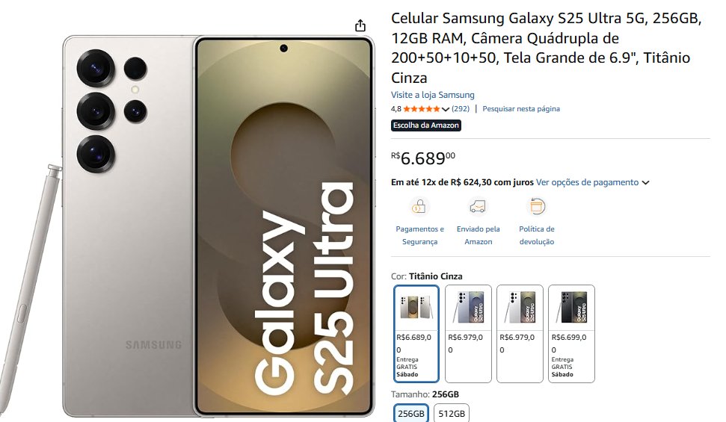The height and width of the screenshot is (422, 726).
Task: Open the 292 customer reviews link
Action: (x=461, y=109)
